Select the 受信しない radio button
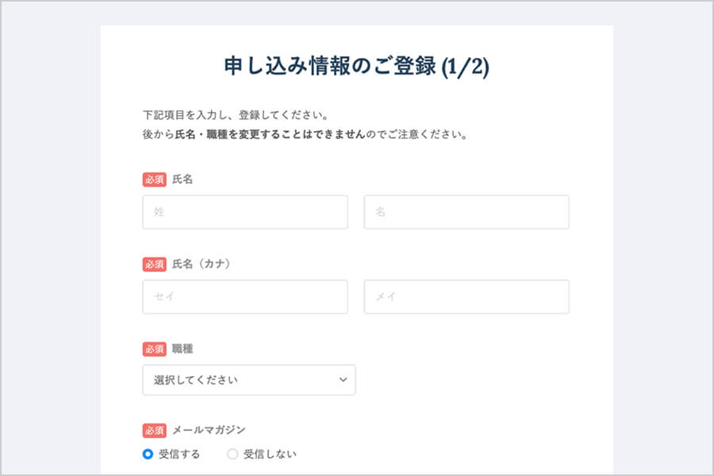The width and height of the screenshot is (714, 476). click(232, 455)
